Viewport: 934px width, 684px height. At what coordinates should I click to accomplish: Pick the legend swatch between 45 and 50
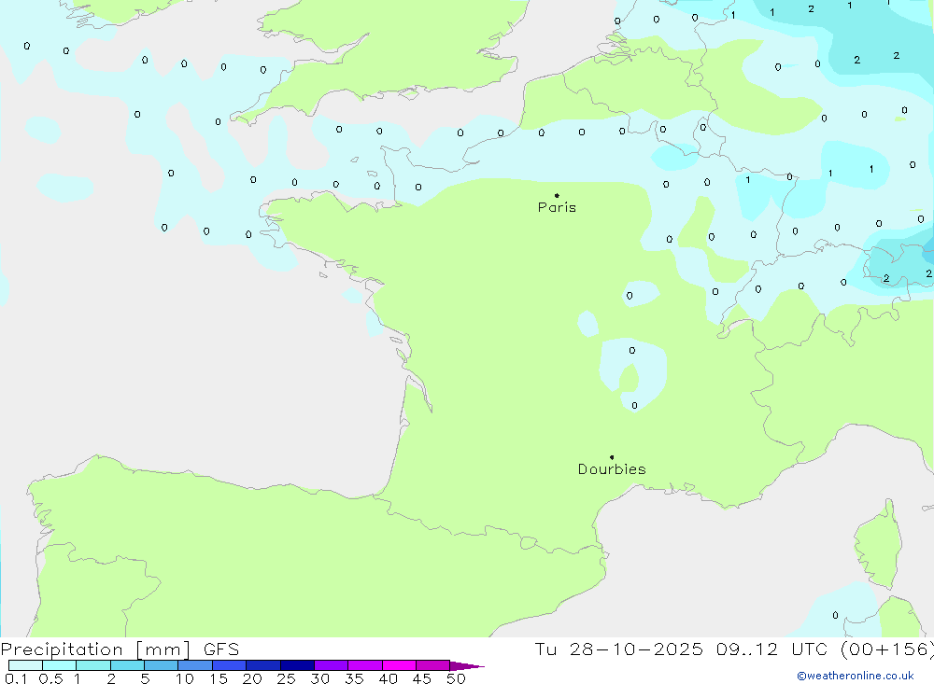point(433,665)
